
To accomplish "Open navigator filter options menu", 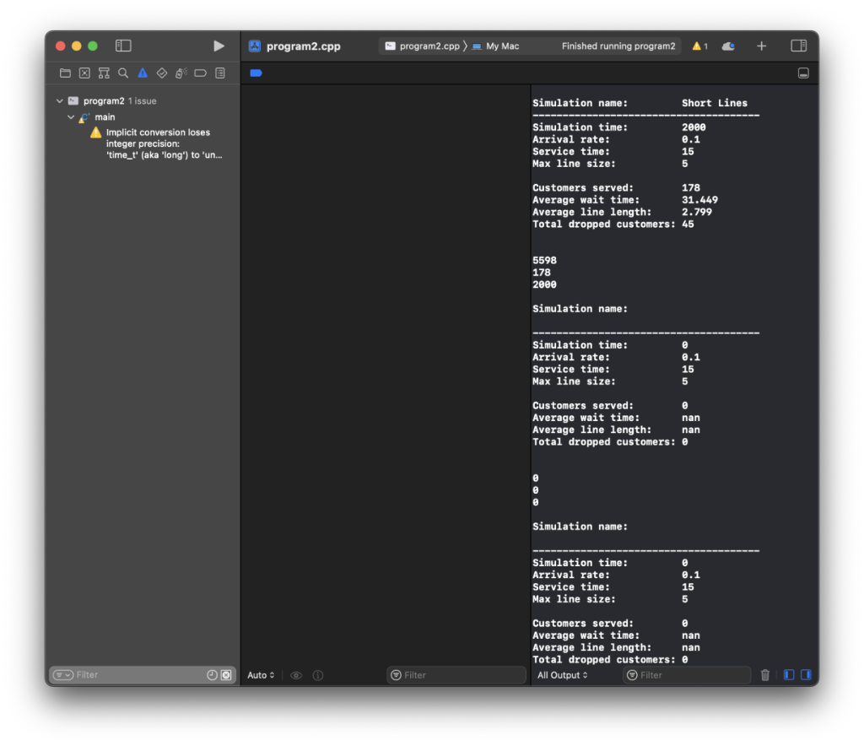I will 63,675.
